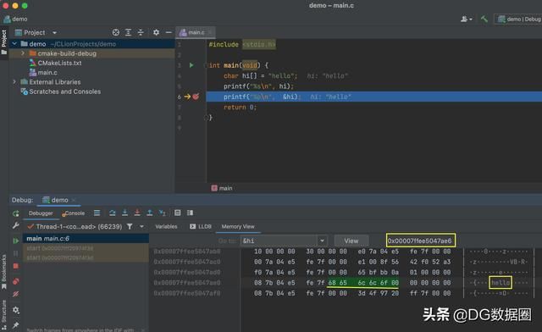Hide the Project panel with minus icon
Screen dimensions: 542x332
(x=169, y=32)
